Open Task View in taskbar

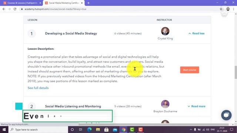pyautogui.click(x=81, y=130)
